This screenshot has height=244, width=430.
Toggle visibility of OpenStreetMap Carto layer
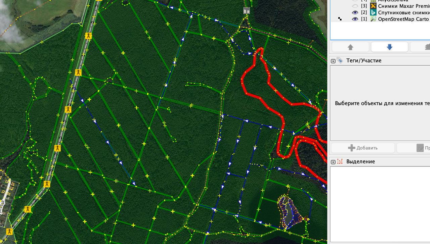(x=355, y=19)
